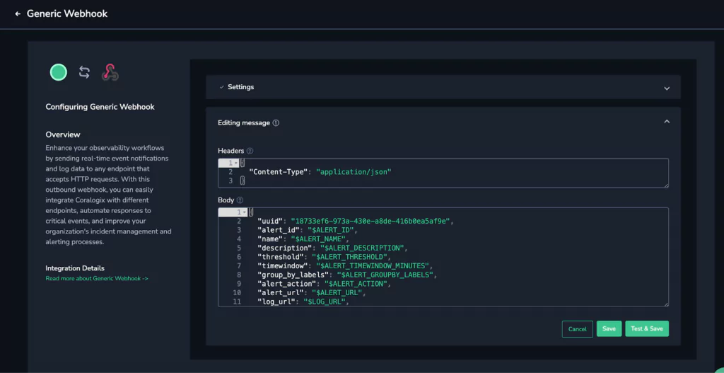Open the Body help icon
The width and height of the screenshot is (724, 373).
pos(240,200)
